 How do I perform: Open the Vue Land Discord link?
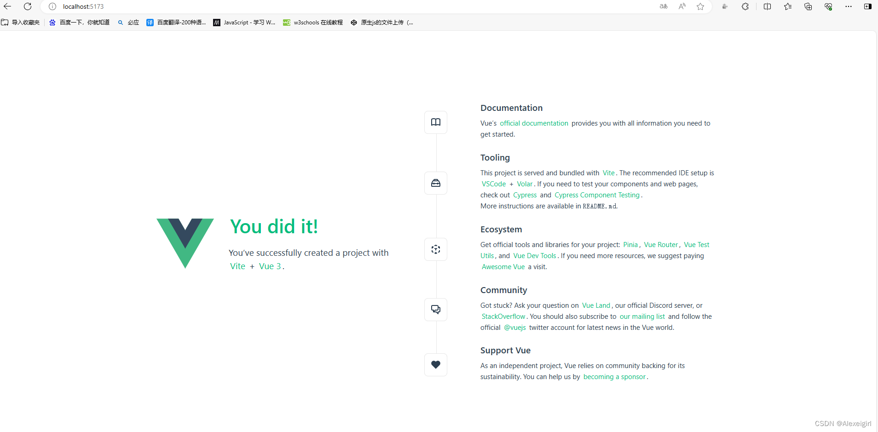tap(596, 305)
